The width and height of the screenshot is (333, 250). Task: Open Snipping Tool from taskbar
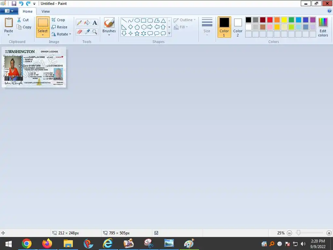[x=149, y=243]
